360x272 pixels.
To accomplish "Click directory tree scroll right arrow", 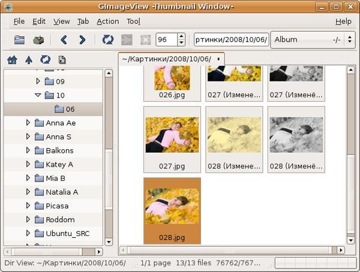I will (x=99, y=252).
